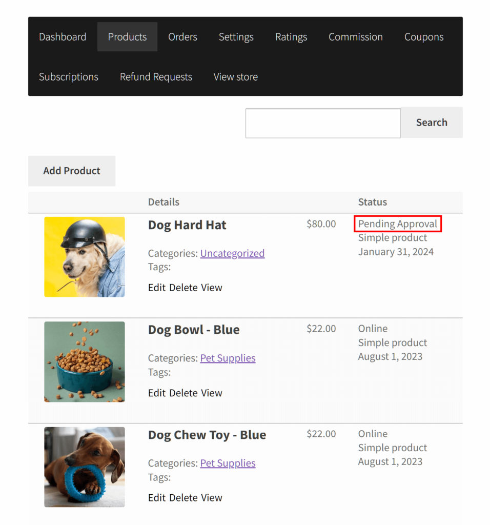Open the Dog Chew Toy thumbnail

pyautogui.click(x=85, y=467)
